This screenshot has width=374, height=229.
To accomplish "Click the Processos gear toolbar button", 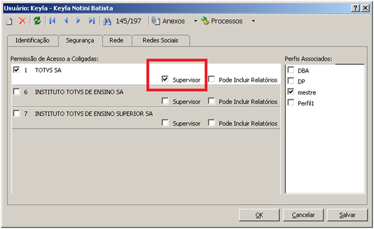I will point(221,21).
